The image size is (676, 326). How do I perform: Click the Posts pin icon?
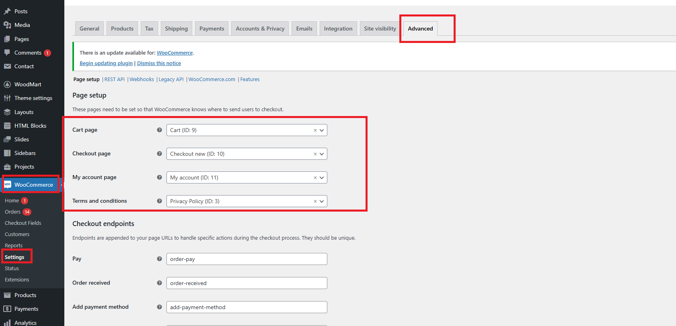pos(7,11)
